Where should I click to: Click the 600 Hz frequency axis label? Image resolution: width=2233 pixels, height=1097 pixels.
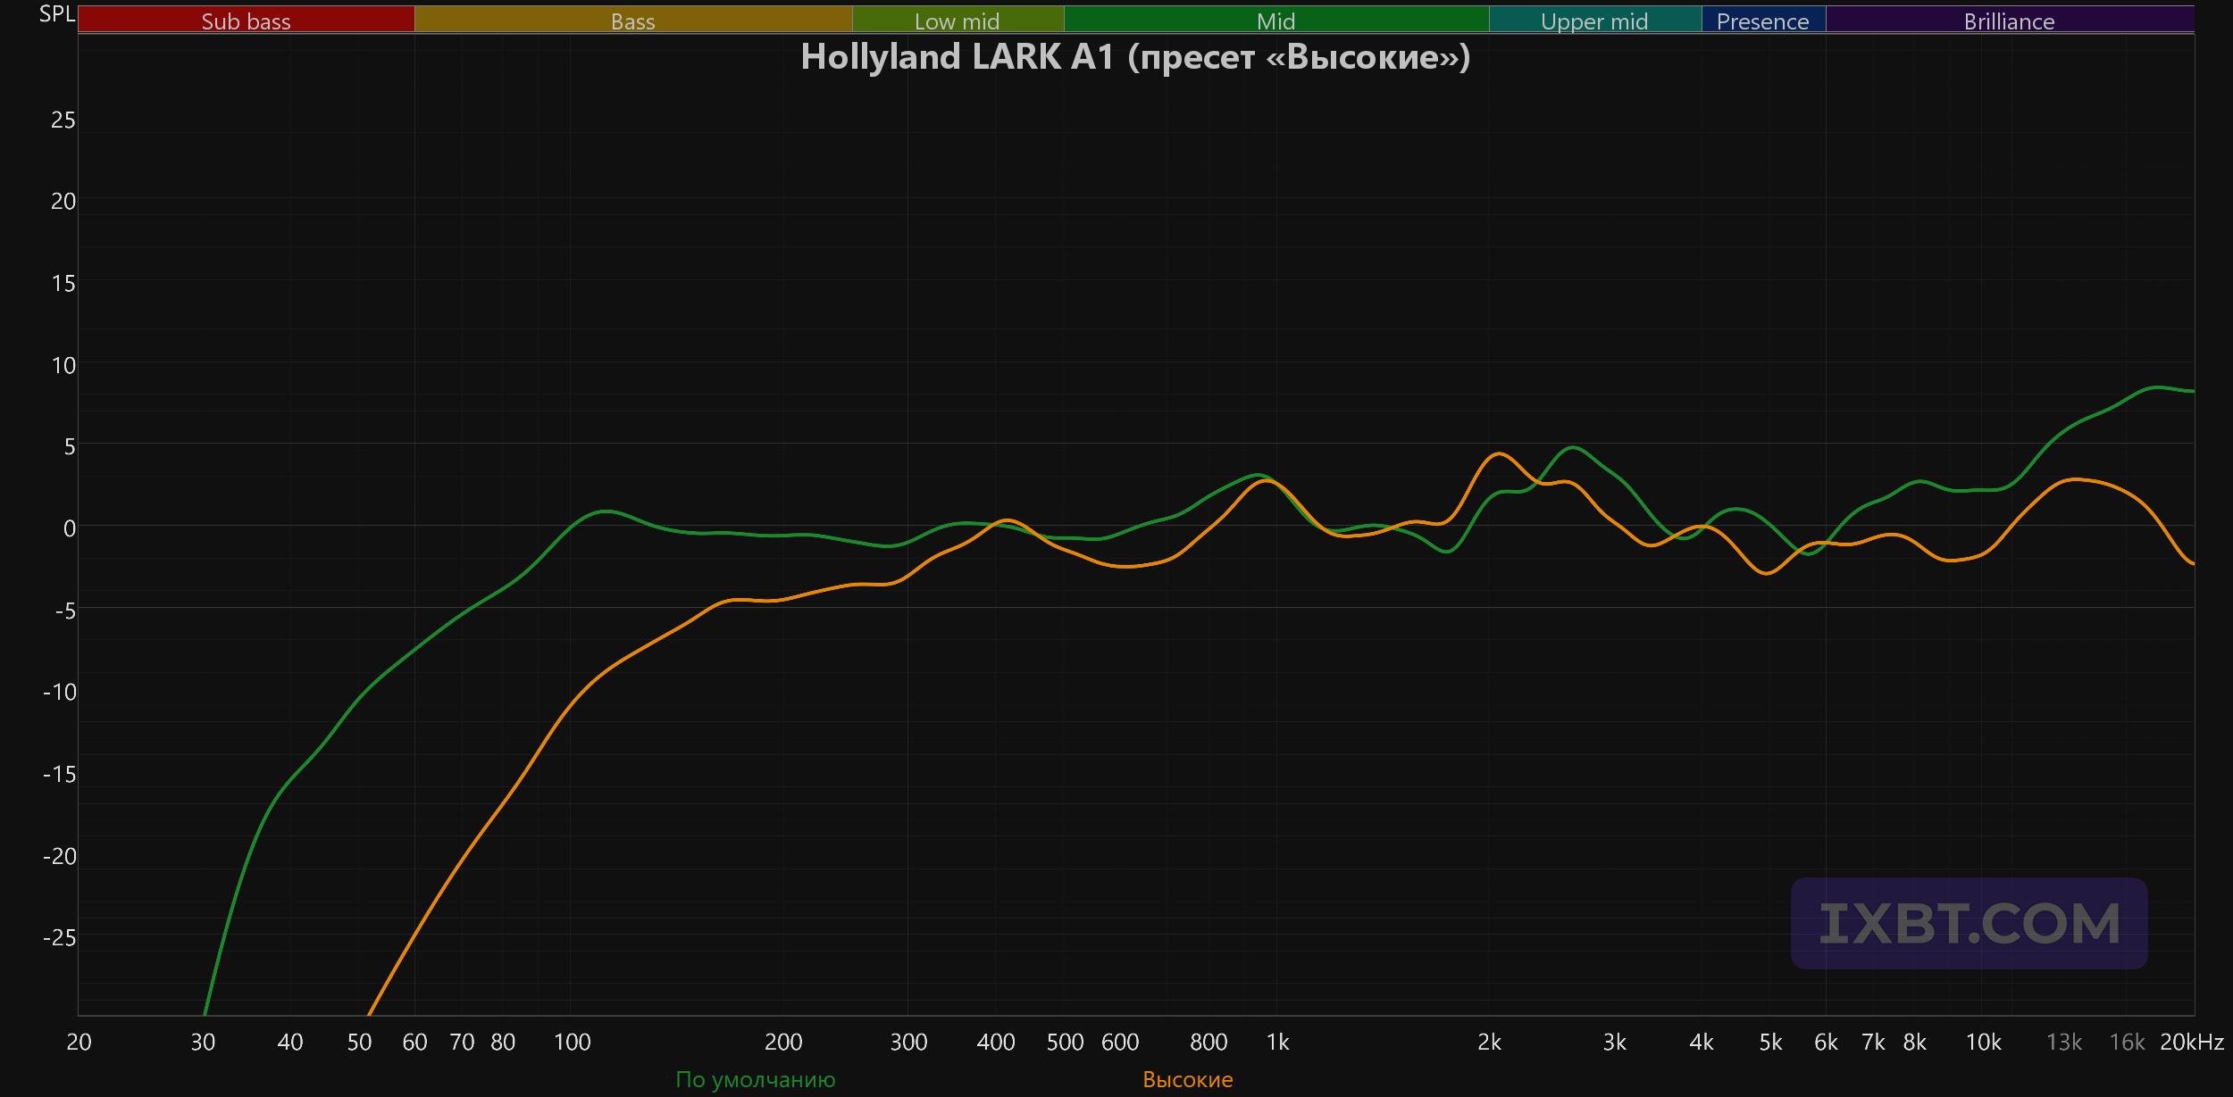[1120, 1042]
